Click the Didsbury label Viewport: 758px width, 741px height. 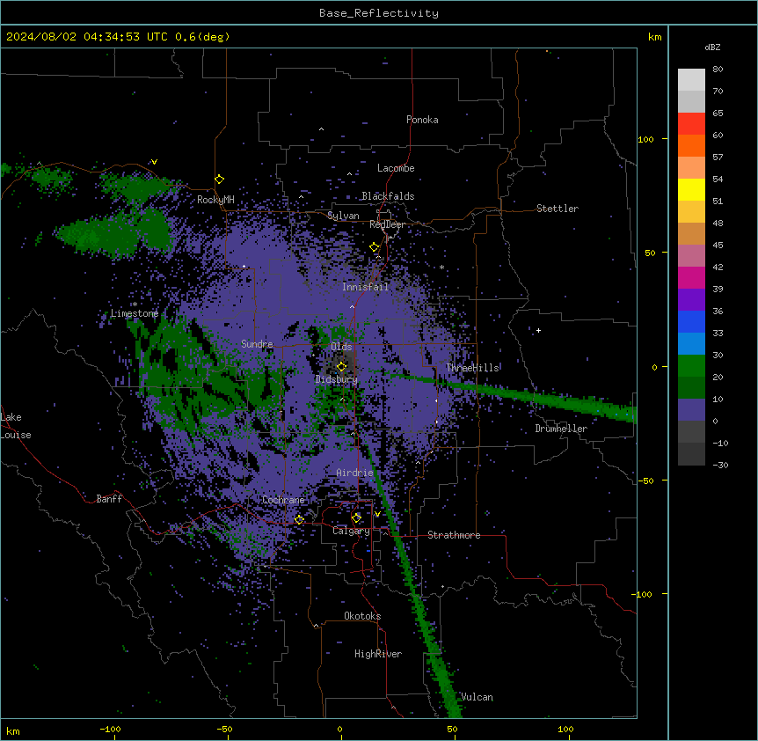[337, 379]
